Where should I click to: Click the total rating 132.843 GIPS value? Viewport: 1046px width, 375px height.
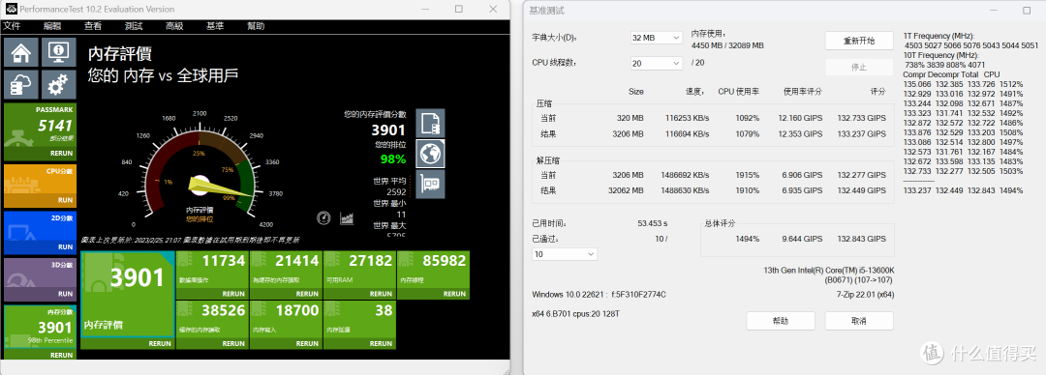point(862,239)
